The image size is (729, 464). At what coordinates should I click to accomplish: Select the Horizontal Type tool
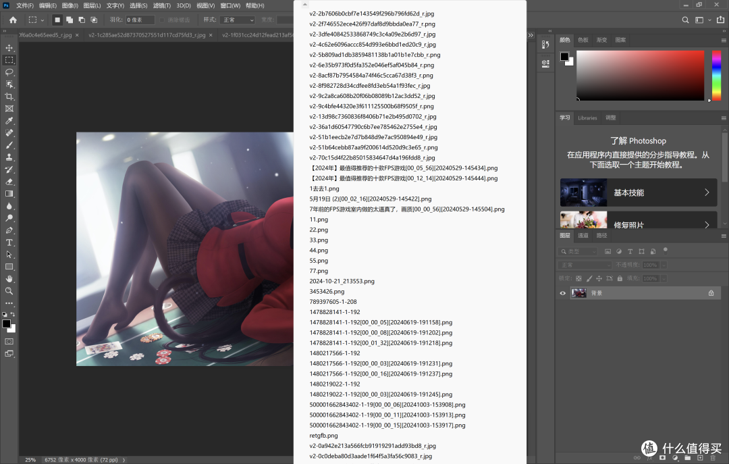pos(9,242)
